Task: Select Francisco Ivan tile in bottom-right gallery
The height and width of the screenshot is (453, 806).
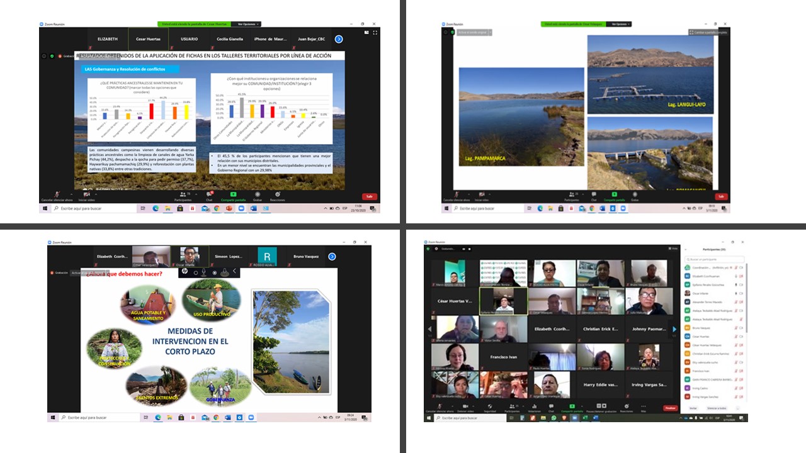Action: tap(502, 357)
